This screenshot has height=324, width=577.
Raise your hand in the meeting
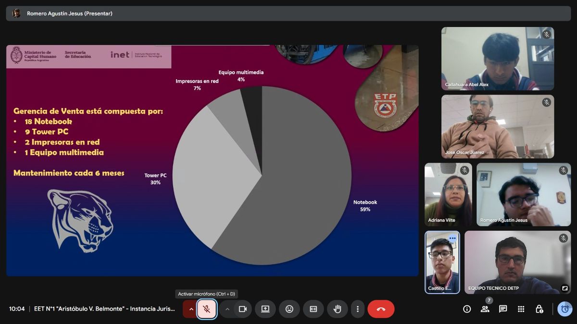[337, 309]
